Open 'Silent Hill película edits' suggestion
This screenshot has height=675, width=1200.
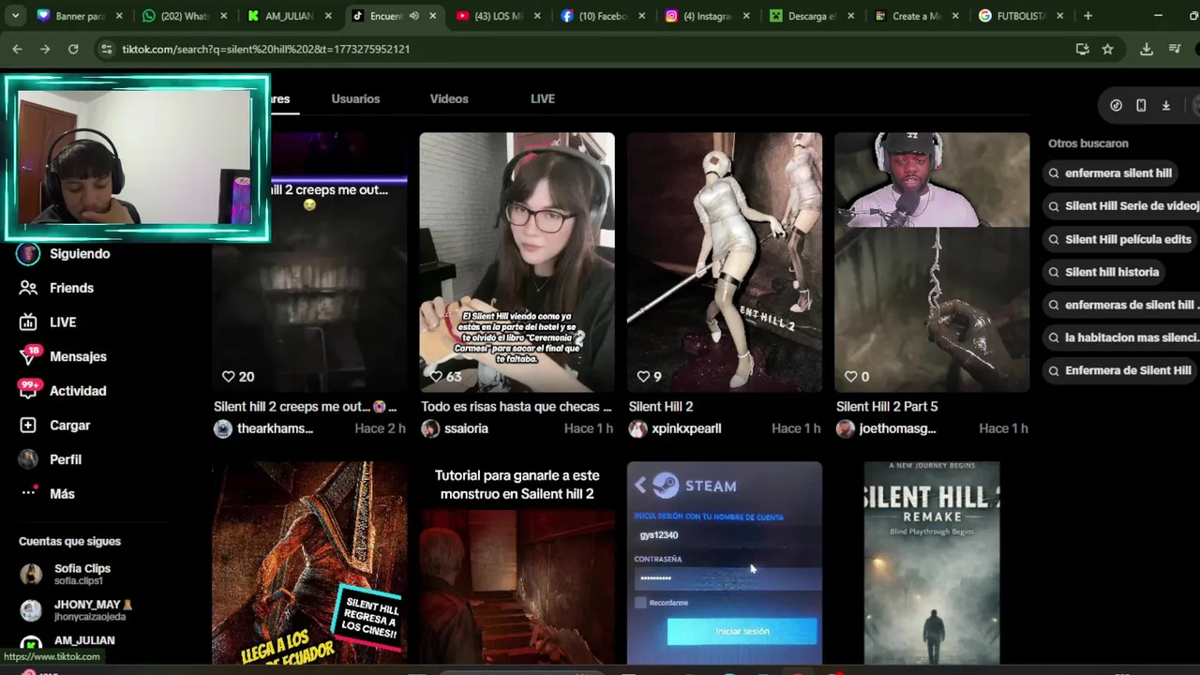[1121, 239]
